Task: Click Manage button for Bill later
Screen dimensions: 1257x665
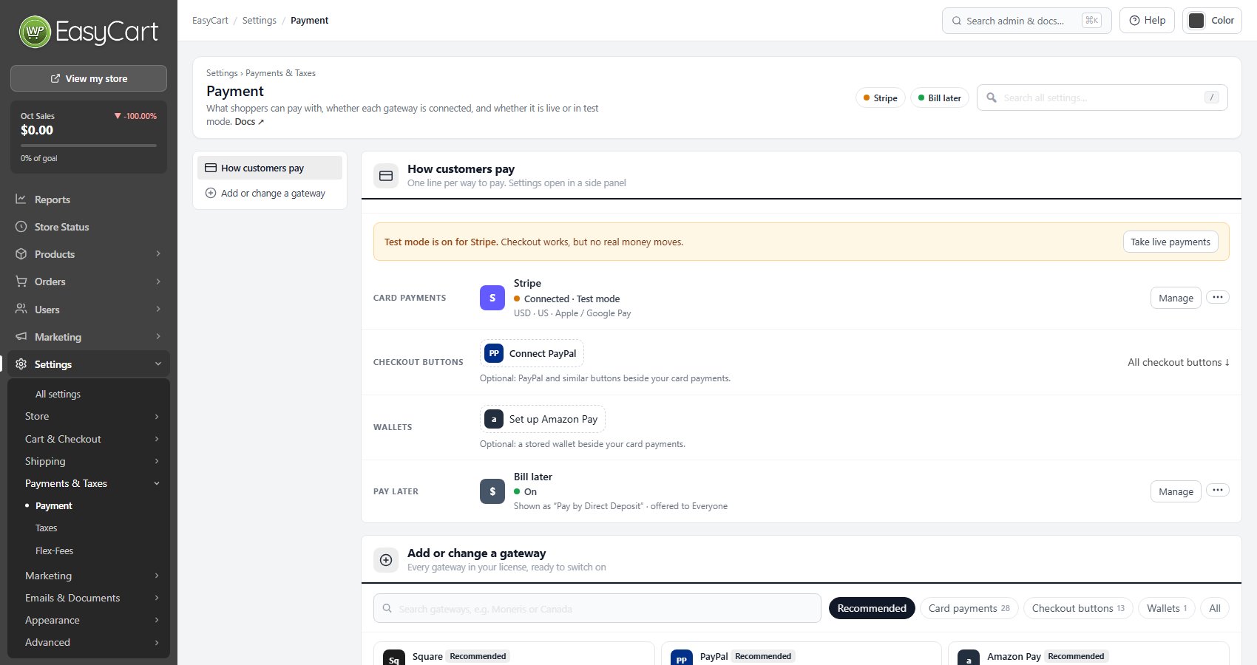Action: coord(1176,491)
